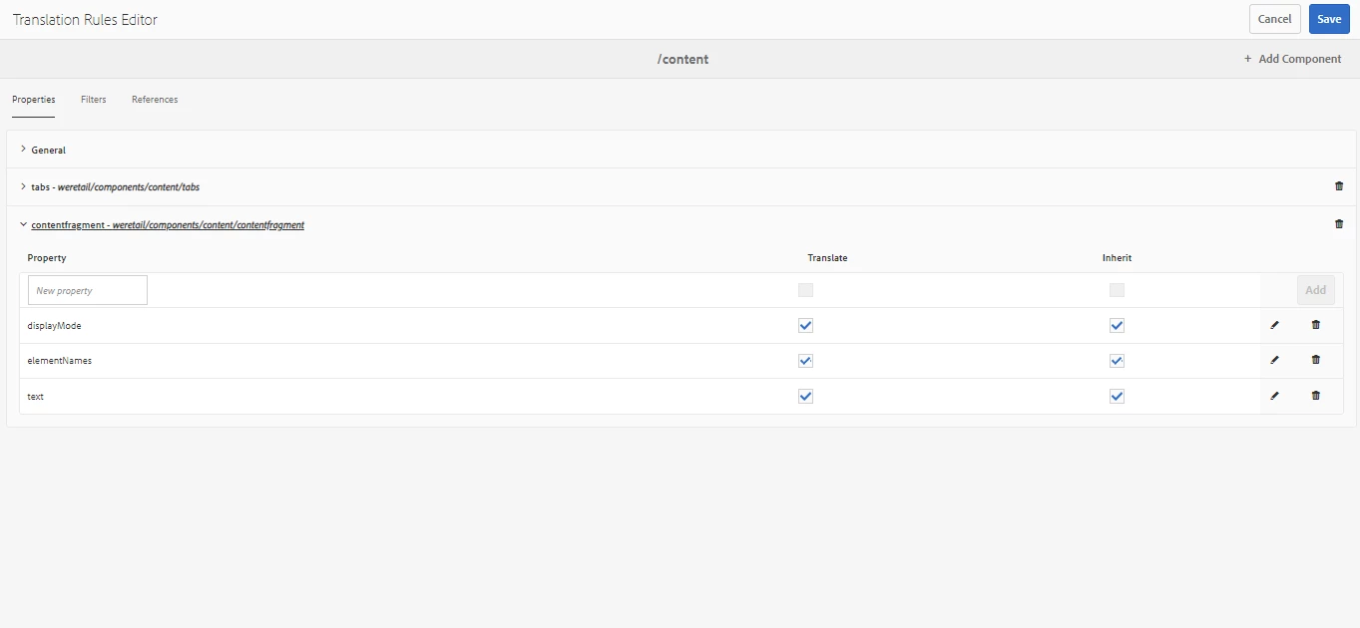Click the Property column header
The height and width of the screenshot is (628, 1360).
pyautogui.click(x=47, y=258)
